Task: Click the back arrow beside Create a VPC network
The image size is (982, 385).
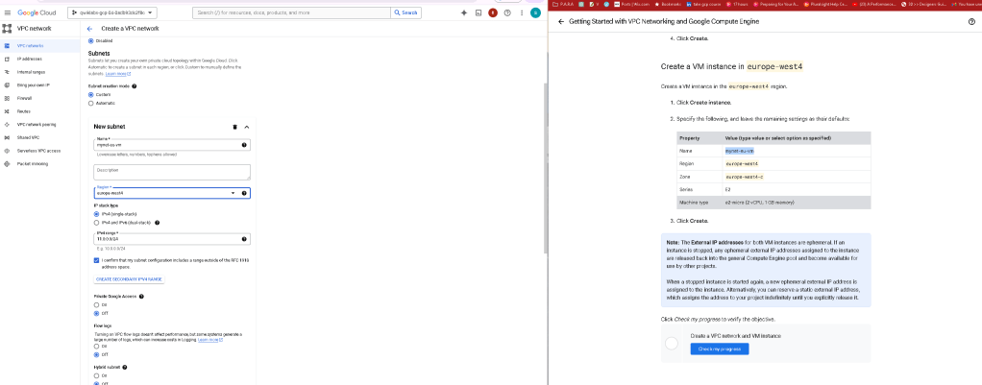Action: click(89, 29)
